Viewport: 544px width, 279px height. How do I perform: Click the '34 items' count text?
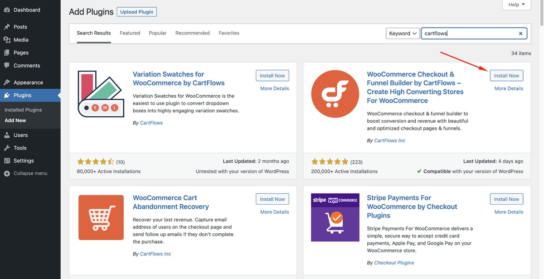(521, 53)
